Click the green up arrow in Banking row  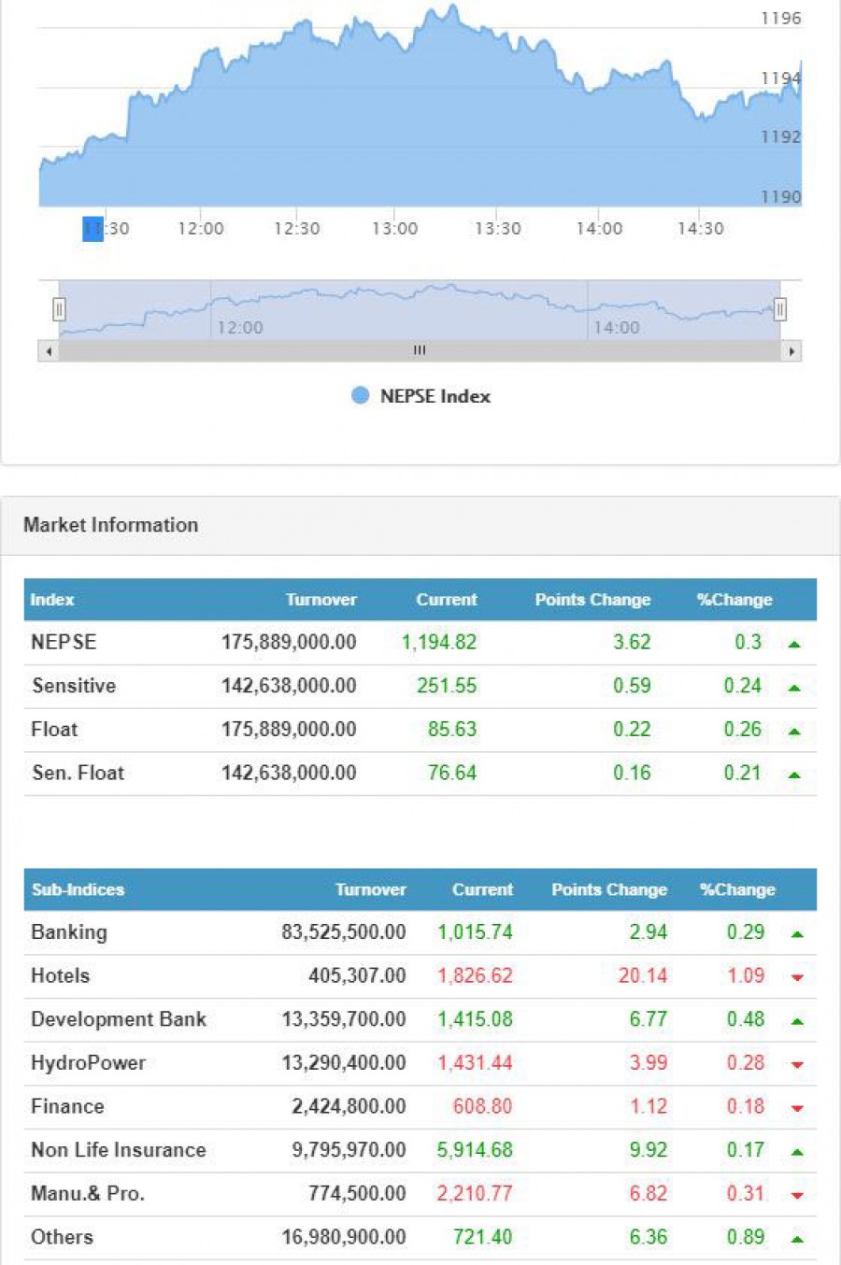[x=797, y=933]
